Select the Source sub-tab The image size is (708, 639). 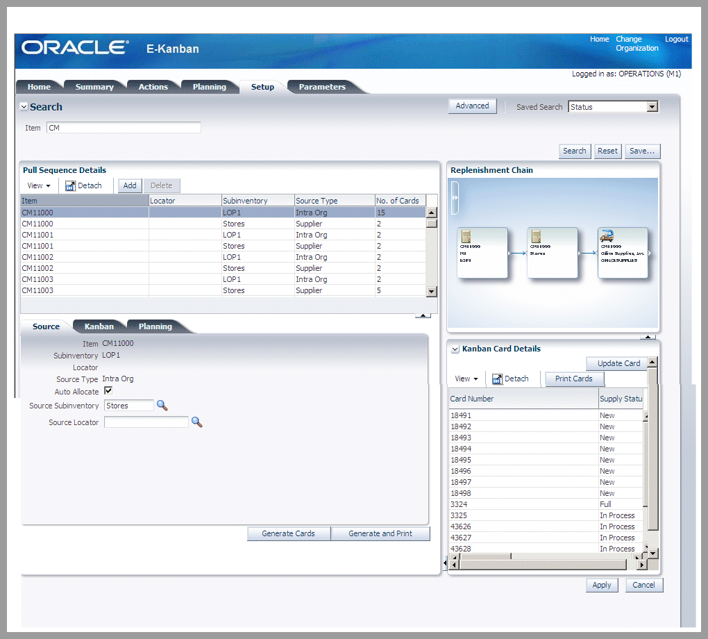46,326
